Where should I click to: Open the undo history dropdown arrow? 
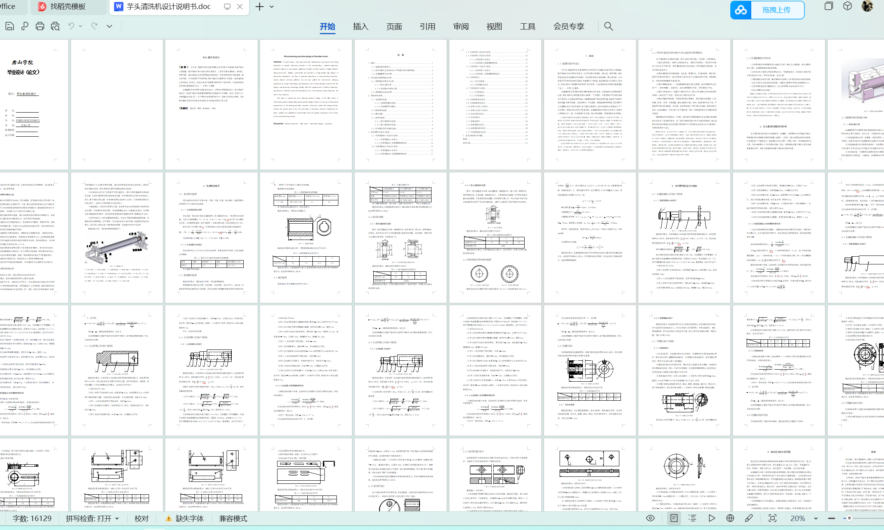click(x=81, y=26)
